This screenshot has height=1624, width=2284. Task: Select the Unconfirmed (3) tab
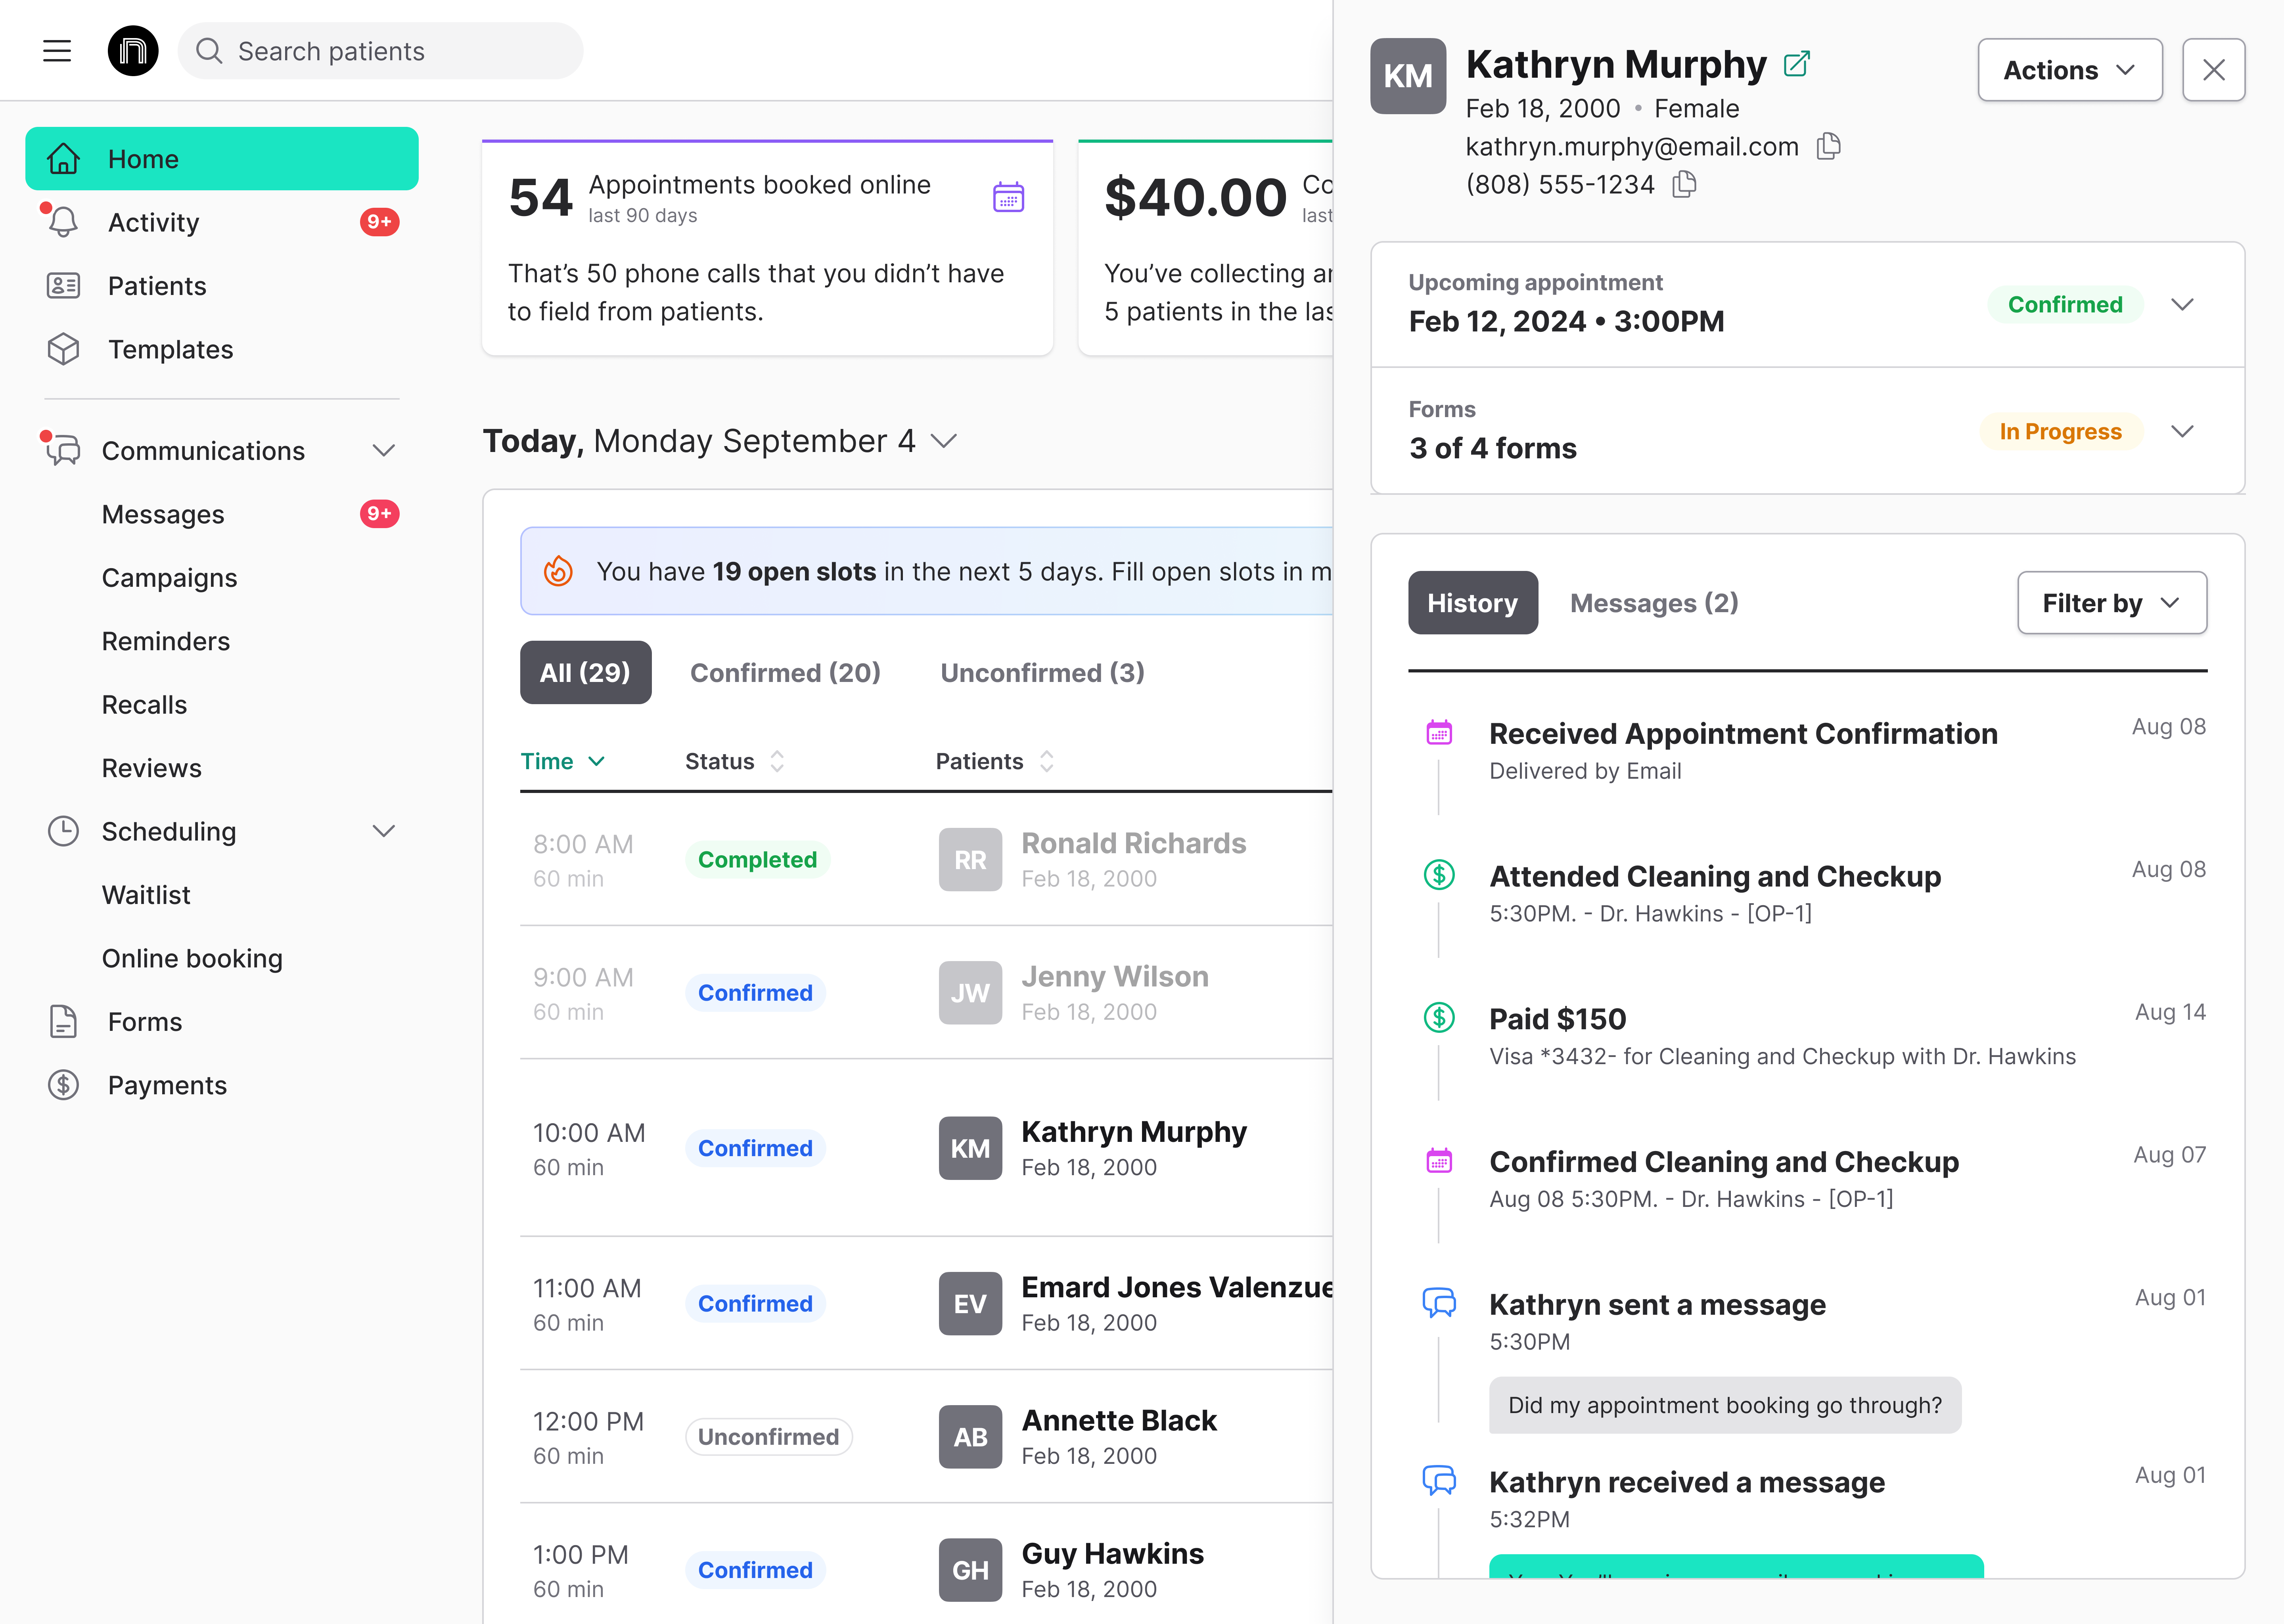(x=1042, y=673)
